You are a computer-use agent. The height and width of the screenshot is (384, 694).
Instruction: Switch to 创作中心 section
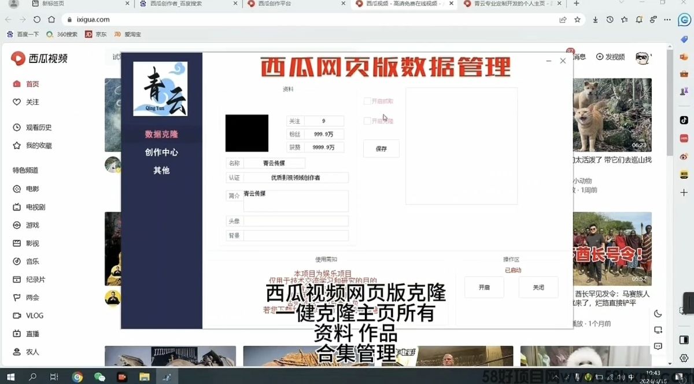(x=161, y=152)
